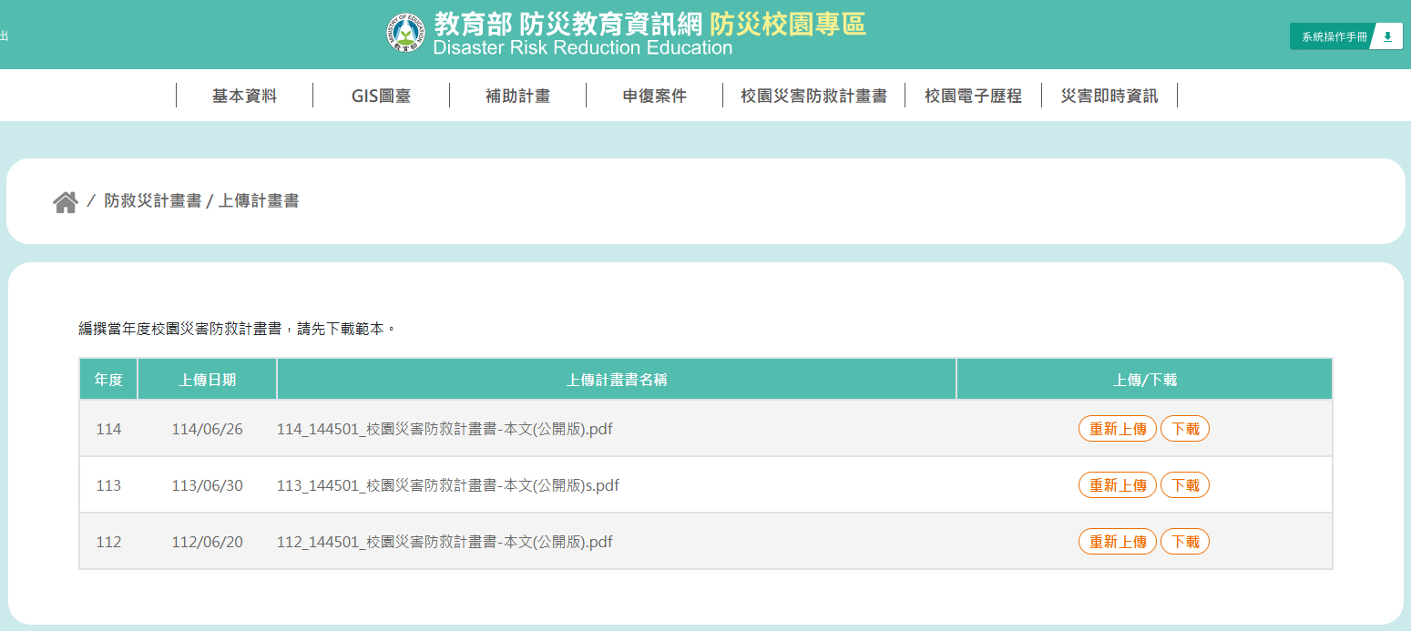This screenshot has width=1411, height=631.
Task: Click the home icon in breadcrumb
Action: pyautogui.click(x=66, y=202)
